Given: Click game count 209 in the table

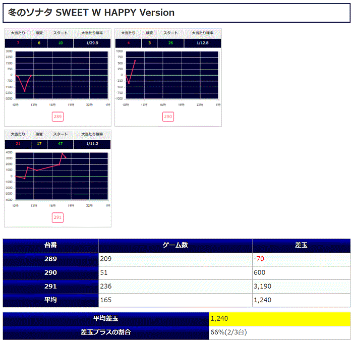Looking at the screenshot, I should pyautogui.click(x=106, y=259).
